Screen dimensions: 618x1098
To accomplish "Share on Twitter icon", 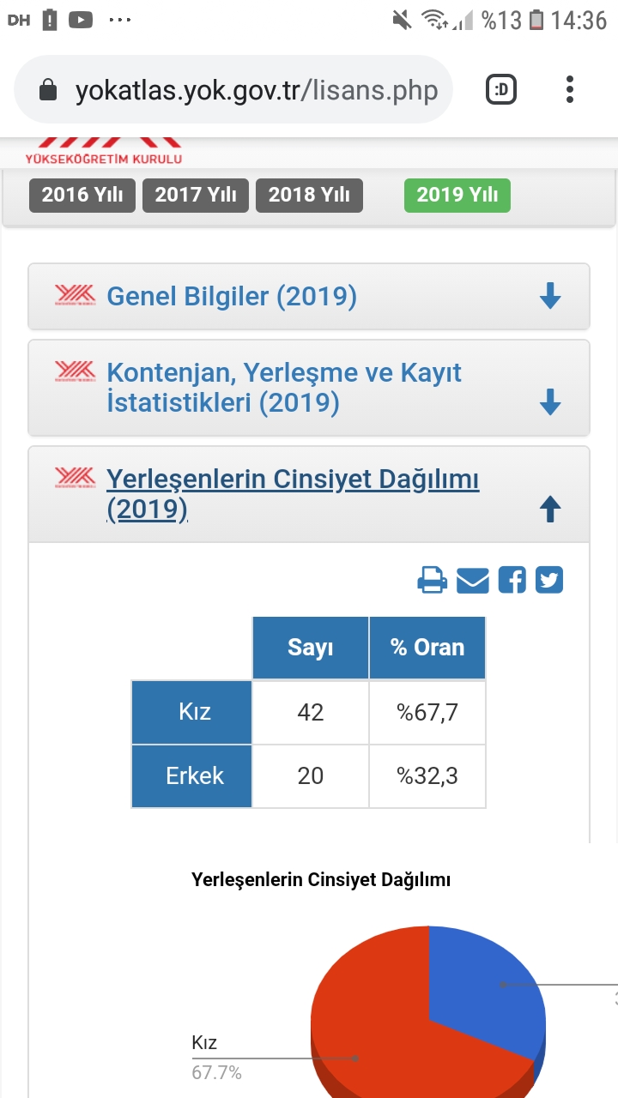I will (x=549, y=581).
